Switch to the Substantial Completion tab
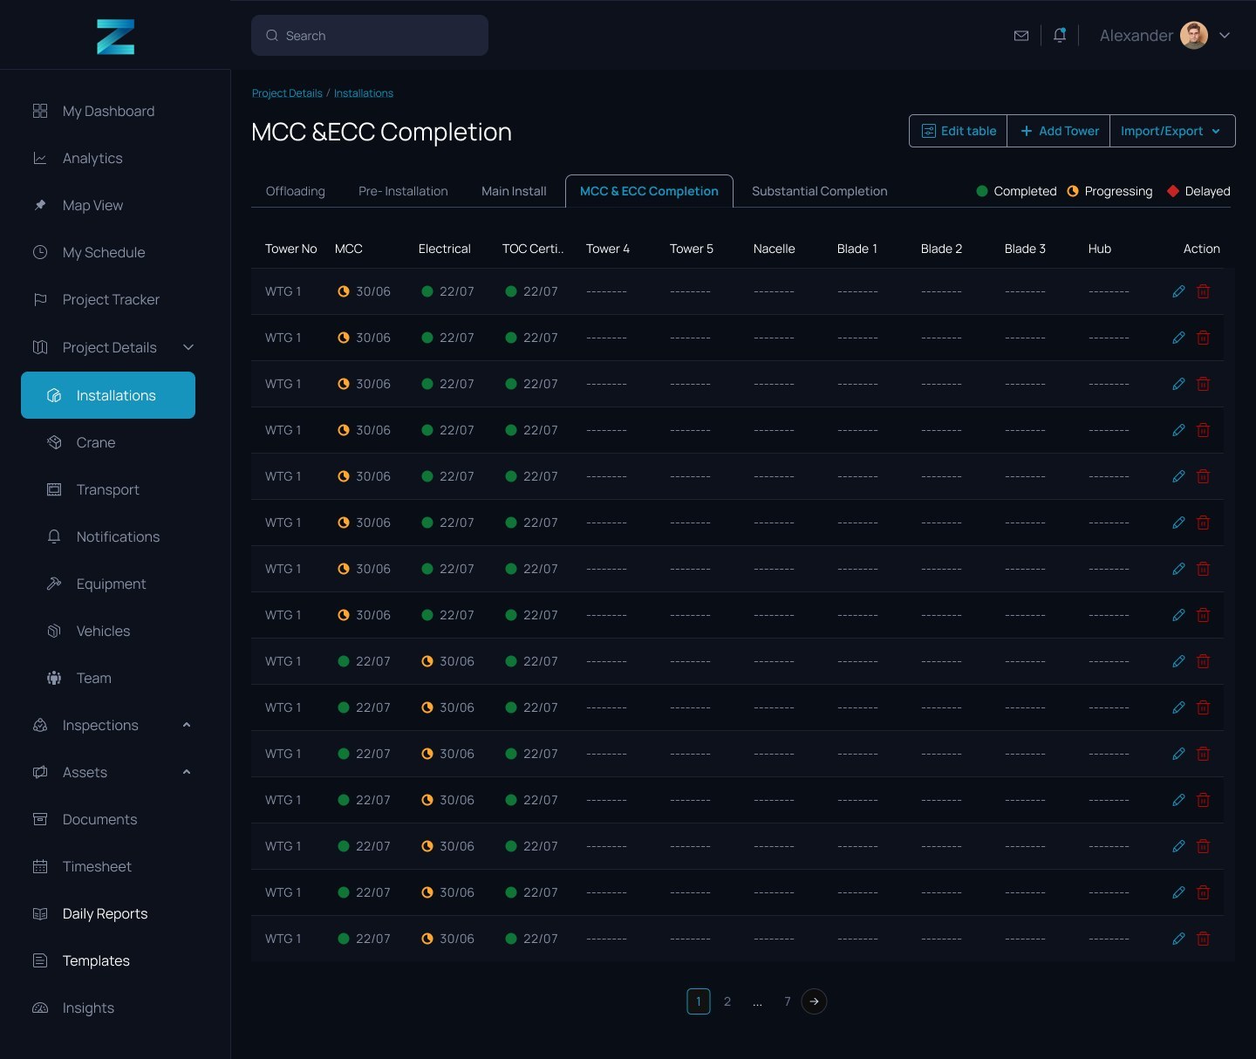This screenshot has height=1059, width=1256. (x=819, y=191)
